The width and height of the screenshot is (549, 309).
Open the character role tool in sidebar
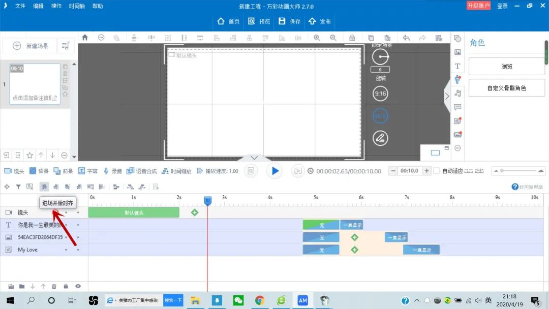coord(457,79)
